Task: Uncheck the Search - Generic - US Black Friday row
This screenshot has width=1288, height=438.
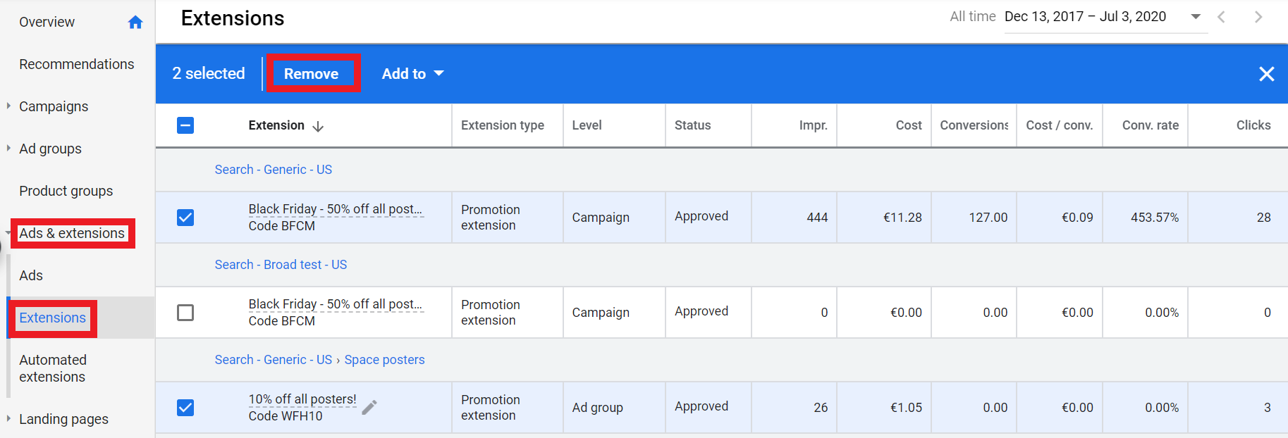Action: [x=185, y=218]
